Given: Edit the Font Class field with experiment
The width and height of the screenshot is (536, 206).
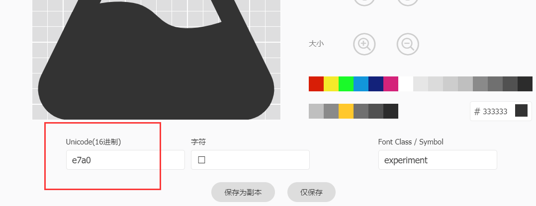Looking at the screenshot, I should pyautogui.click(x=438, y=160).
